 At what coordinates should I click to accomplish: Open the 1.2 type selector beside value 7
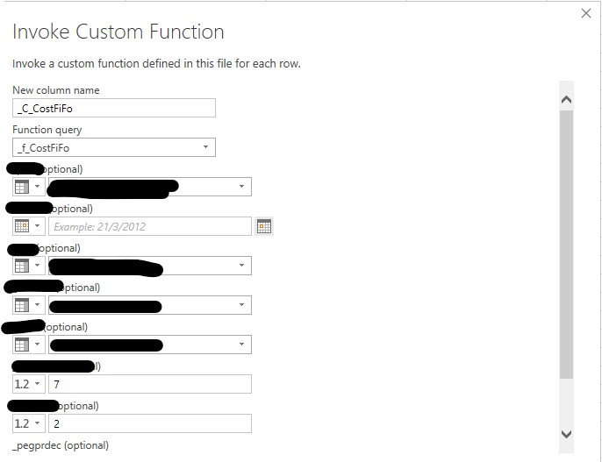pos(29,384)
